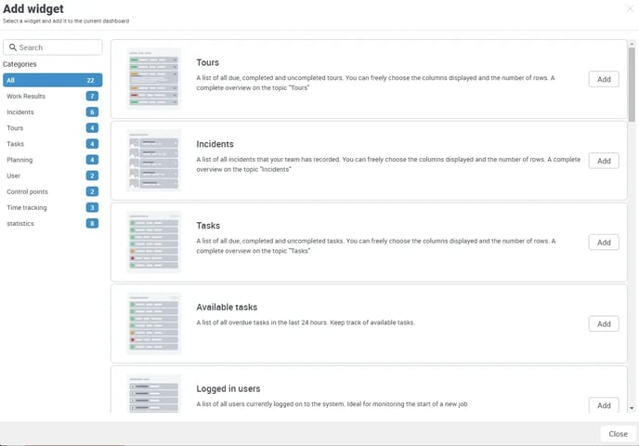Click the Incidents widget title

click(x=215, y=144)
